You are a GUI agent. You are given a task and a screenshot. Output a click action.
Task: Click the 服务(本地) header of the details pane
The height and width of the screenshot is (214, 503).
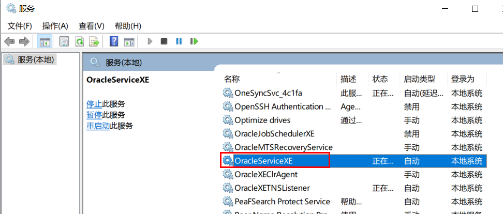(124, 63)
